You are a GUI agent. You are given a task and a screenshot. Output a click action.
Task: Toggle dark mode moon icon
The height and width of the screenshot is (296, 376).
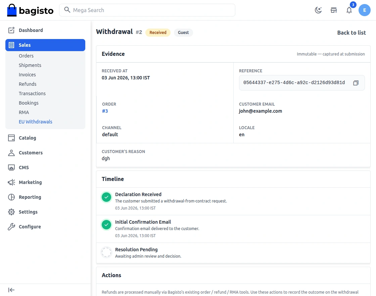point(318,10)
